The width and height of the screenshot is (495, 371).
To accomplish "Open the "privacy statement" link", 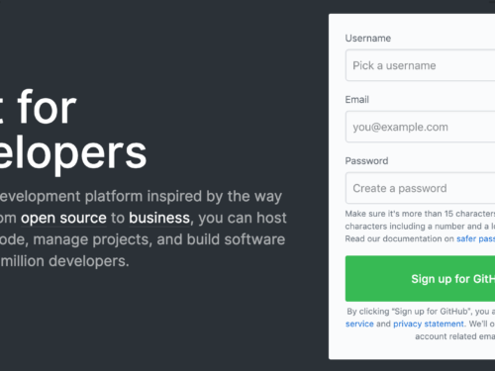I will click(x=429, y=324).
